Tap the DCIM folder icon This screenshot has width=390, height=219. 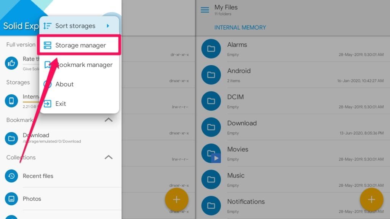(211, 101)
